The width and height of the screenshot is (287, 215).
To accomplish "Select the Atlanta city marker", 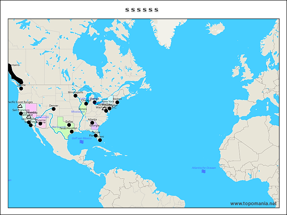I will click(92, 123).
